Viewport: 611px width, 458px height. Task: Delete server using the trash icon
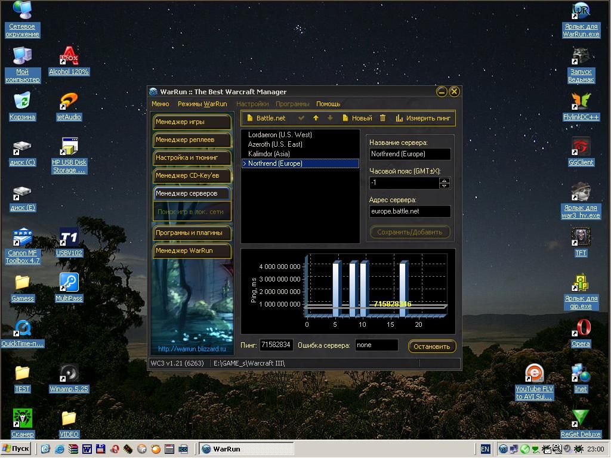coord(382,118)
